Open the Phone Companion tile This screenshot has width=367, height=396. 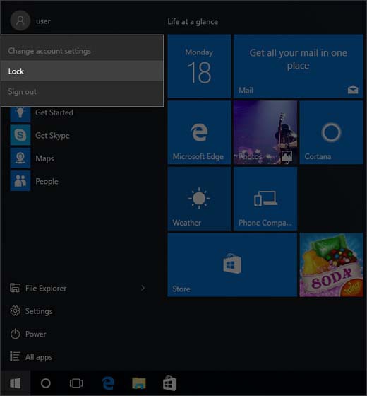click(x=265, y=199)
